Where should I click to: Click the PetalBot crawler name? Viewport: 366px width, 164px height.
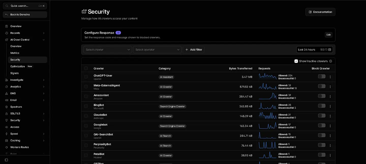coord(99,154)
